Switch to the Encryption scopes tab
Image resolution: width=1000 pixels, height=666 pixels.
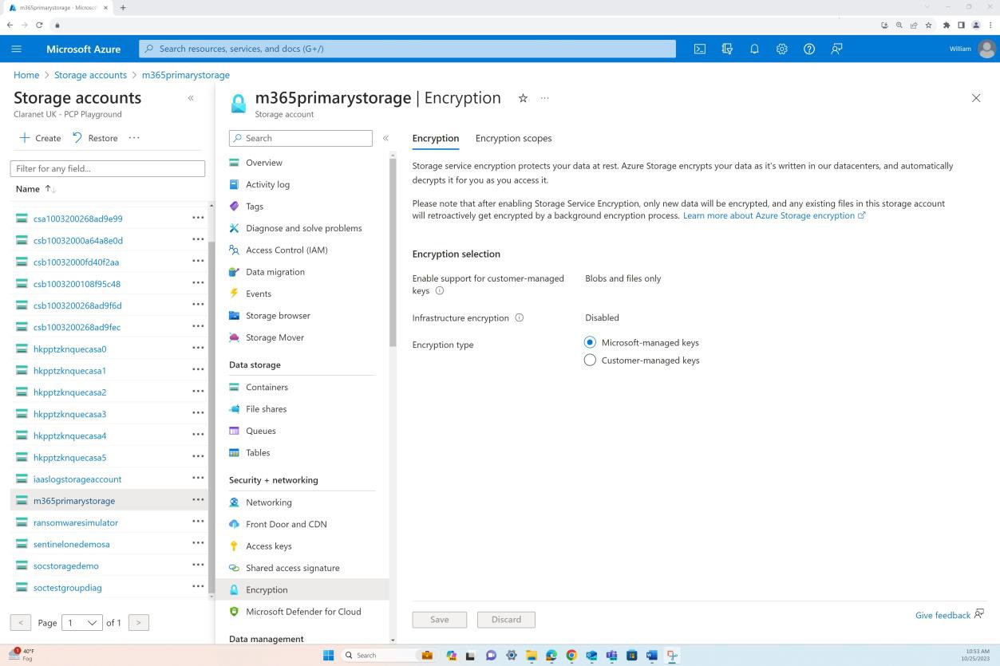513,138
